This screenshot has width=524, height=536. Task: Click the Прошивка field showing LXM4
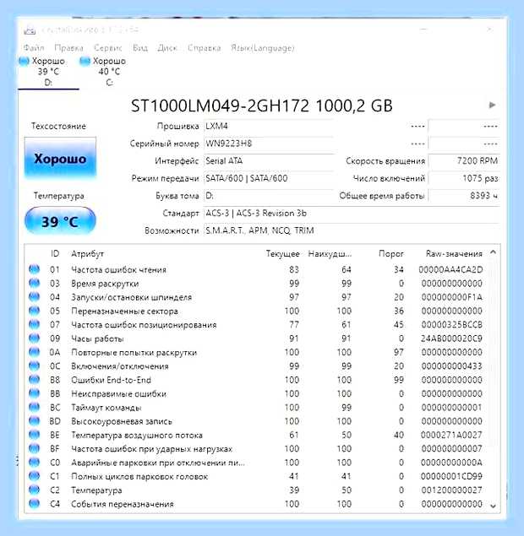[x=268, y=126]
